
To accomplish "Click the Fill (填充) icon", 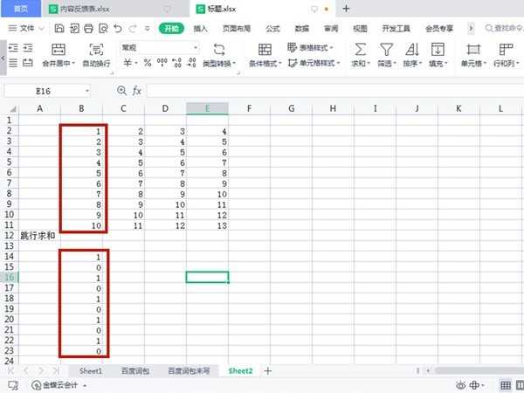I will tap(438, 50).
